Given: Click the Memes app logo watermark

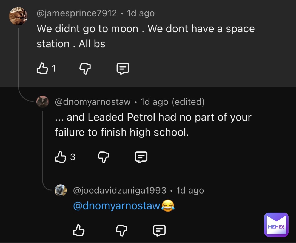Looking at the screenshot, I should click(x=276, y=225).
